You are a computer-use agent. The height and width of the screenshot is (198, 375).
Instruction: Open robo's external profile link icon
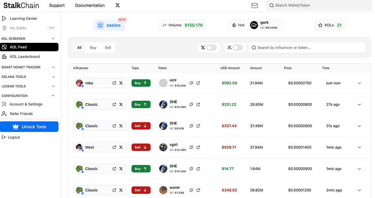coord(114,83)
